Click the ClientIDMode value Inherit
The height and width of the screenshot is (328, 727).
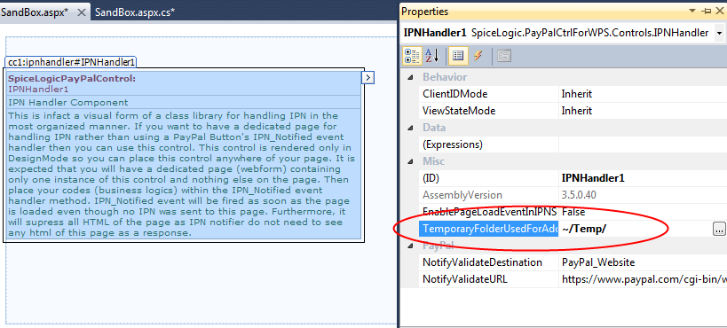[x=577, y=94]
